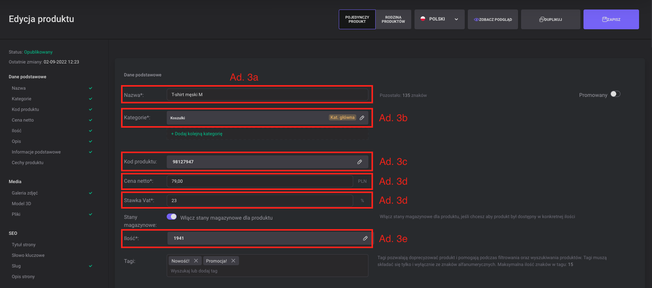Screen dimensions: 652x288
Task: Duplicate the product with Duplikuj
Action: pos(550,19)
